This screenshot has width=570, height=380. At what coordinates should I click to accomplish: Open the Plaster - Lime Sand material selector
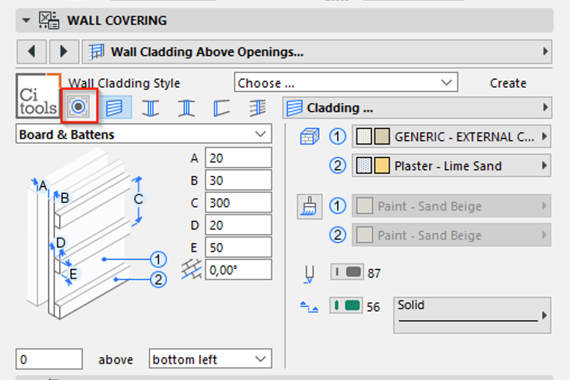(x=451, y=165)
